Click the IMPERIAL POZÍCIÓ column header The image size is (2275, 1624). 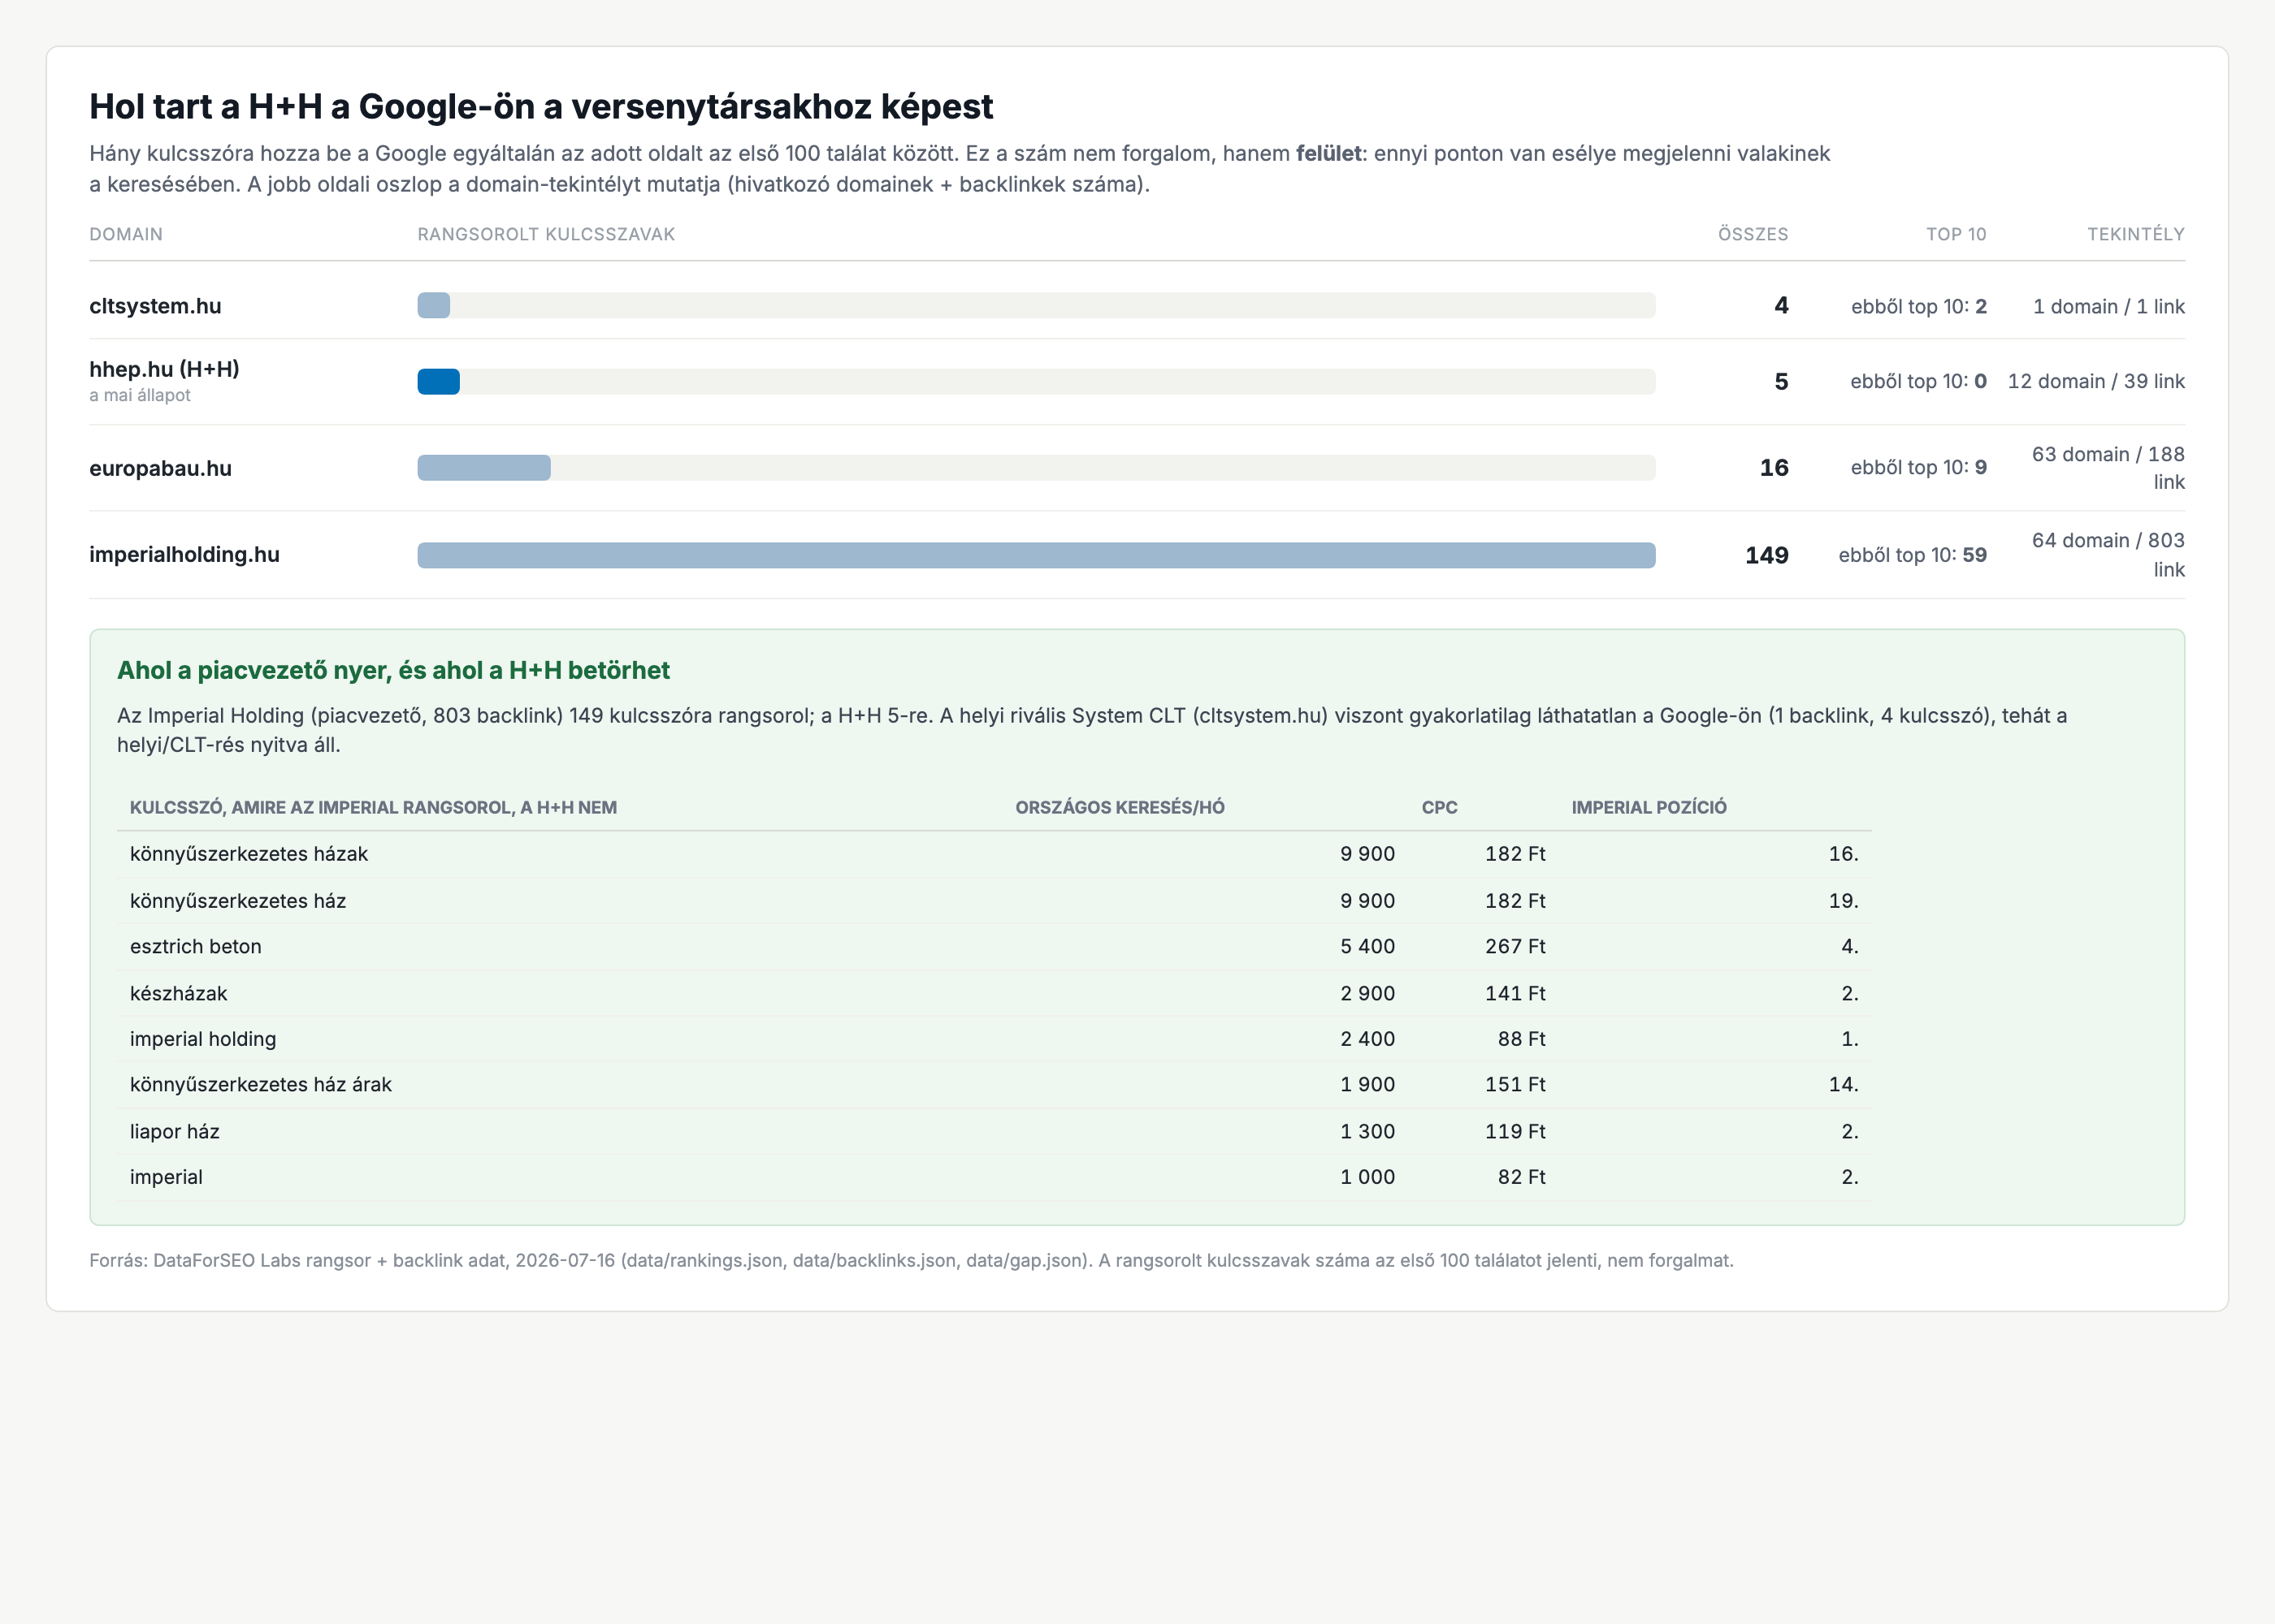[x=1649, y=807]
